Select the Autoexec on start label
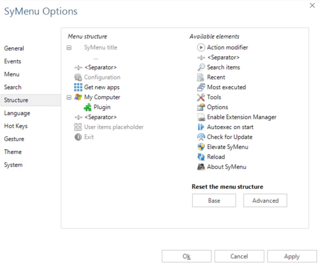321x267 pixels. pos(230,127)
